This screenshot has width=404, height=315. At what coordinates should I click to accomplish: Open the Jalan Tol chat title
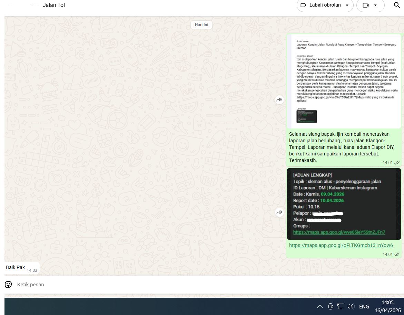point(53,5)
